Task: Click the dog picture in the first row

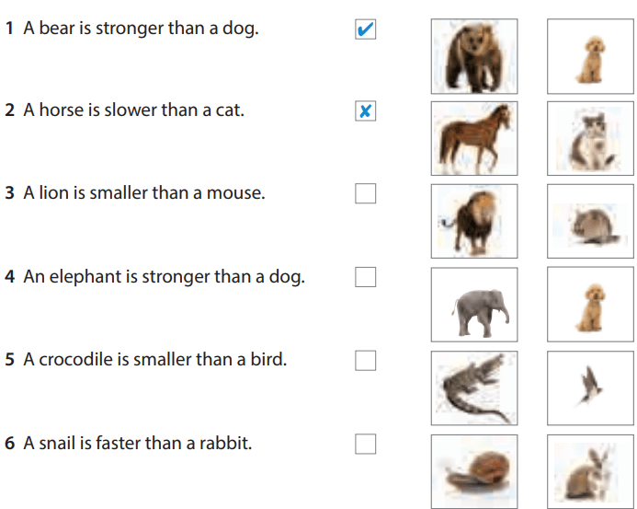Action: (589, 55)
